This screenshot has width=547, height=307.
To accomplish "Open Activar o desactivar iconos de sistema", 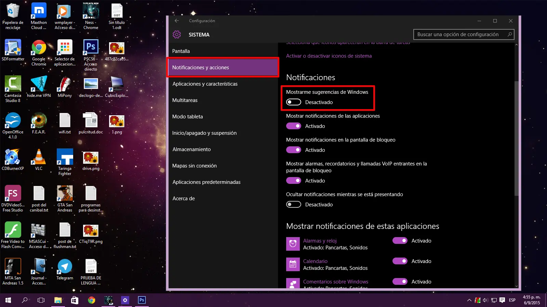I will coord(329,56).
